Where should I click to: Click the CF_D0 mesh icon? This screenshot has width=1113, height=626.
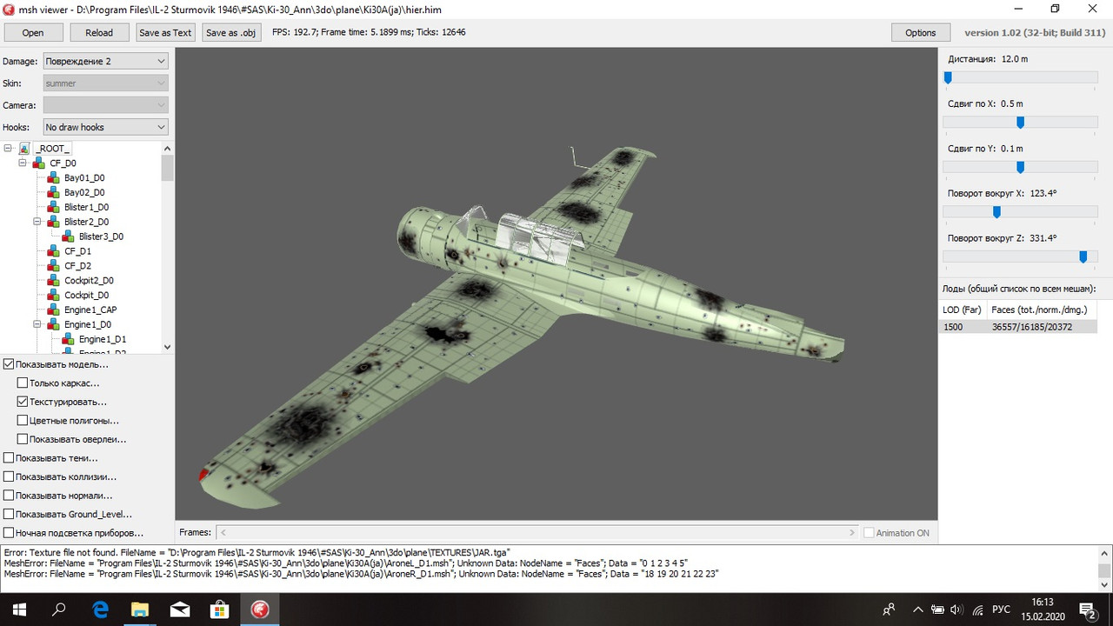39,163
